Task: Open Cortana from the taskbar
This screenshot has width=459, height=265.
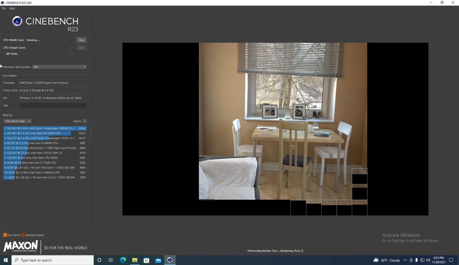Action: (x=99, y=260)
